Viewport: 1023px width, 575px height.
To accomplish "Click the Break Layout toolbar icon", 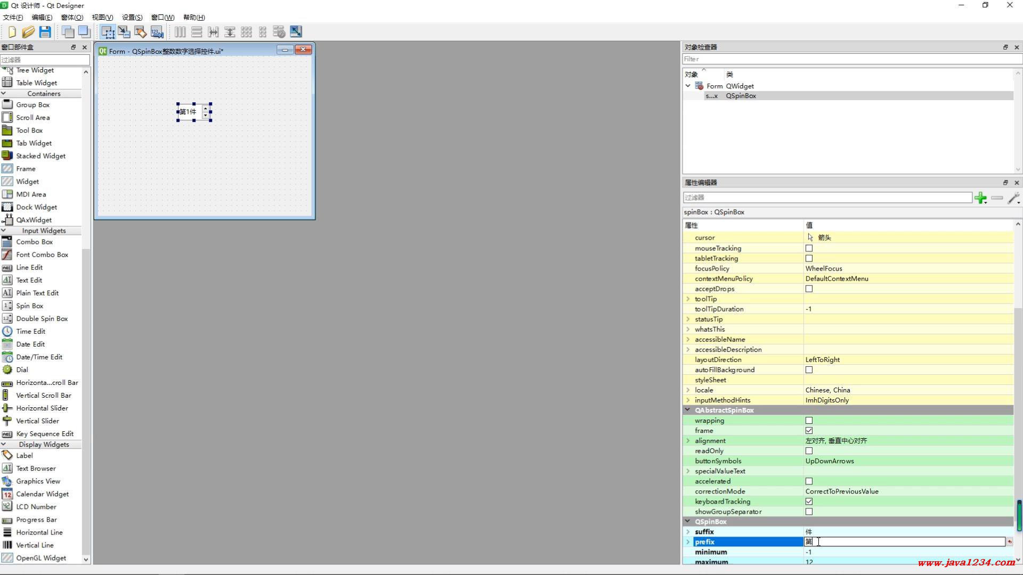I will (x=279, y=32).
